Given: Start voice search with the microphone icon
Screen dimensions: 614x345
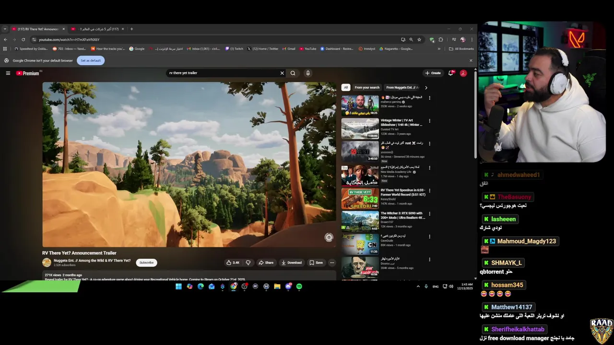Looking at the screenshot, I should click(308, 73).
